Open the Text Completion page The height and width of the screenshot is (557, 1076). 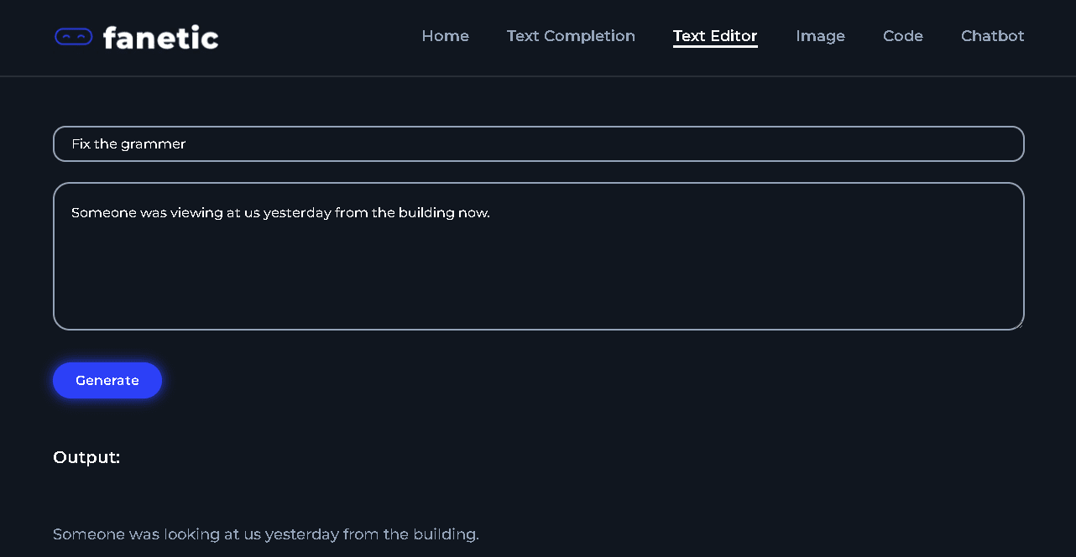click(571, 36)
